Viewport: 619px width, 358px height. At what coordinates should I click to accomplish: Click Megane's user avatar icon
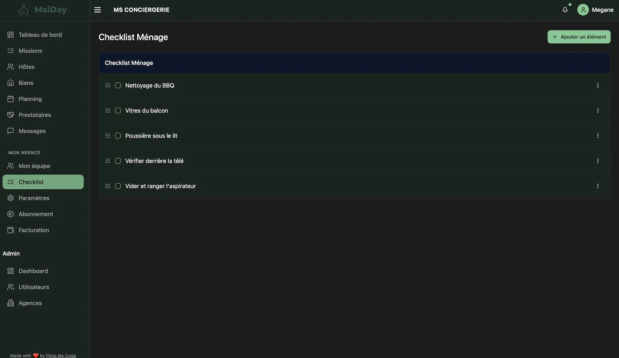click(x=583, y=10)
